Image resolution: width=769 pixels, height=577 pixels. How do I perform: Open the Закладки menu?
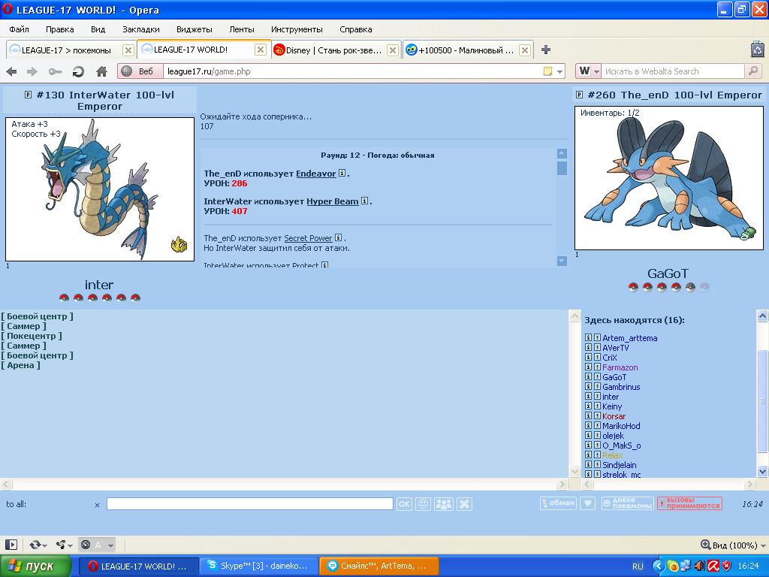[x=140, y=29]
